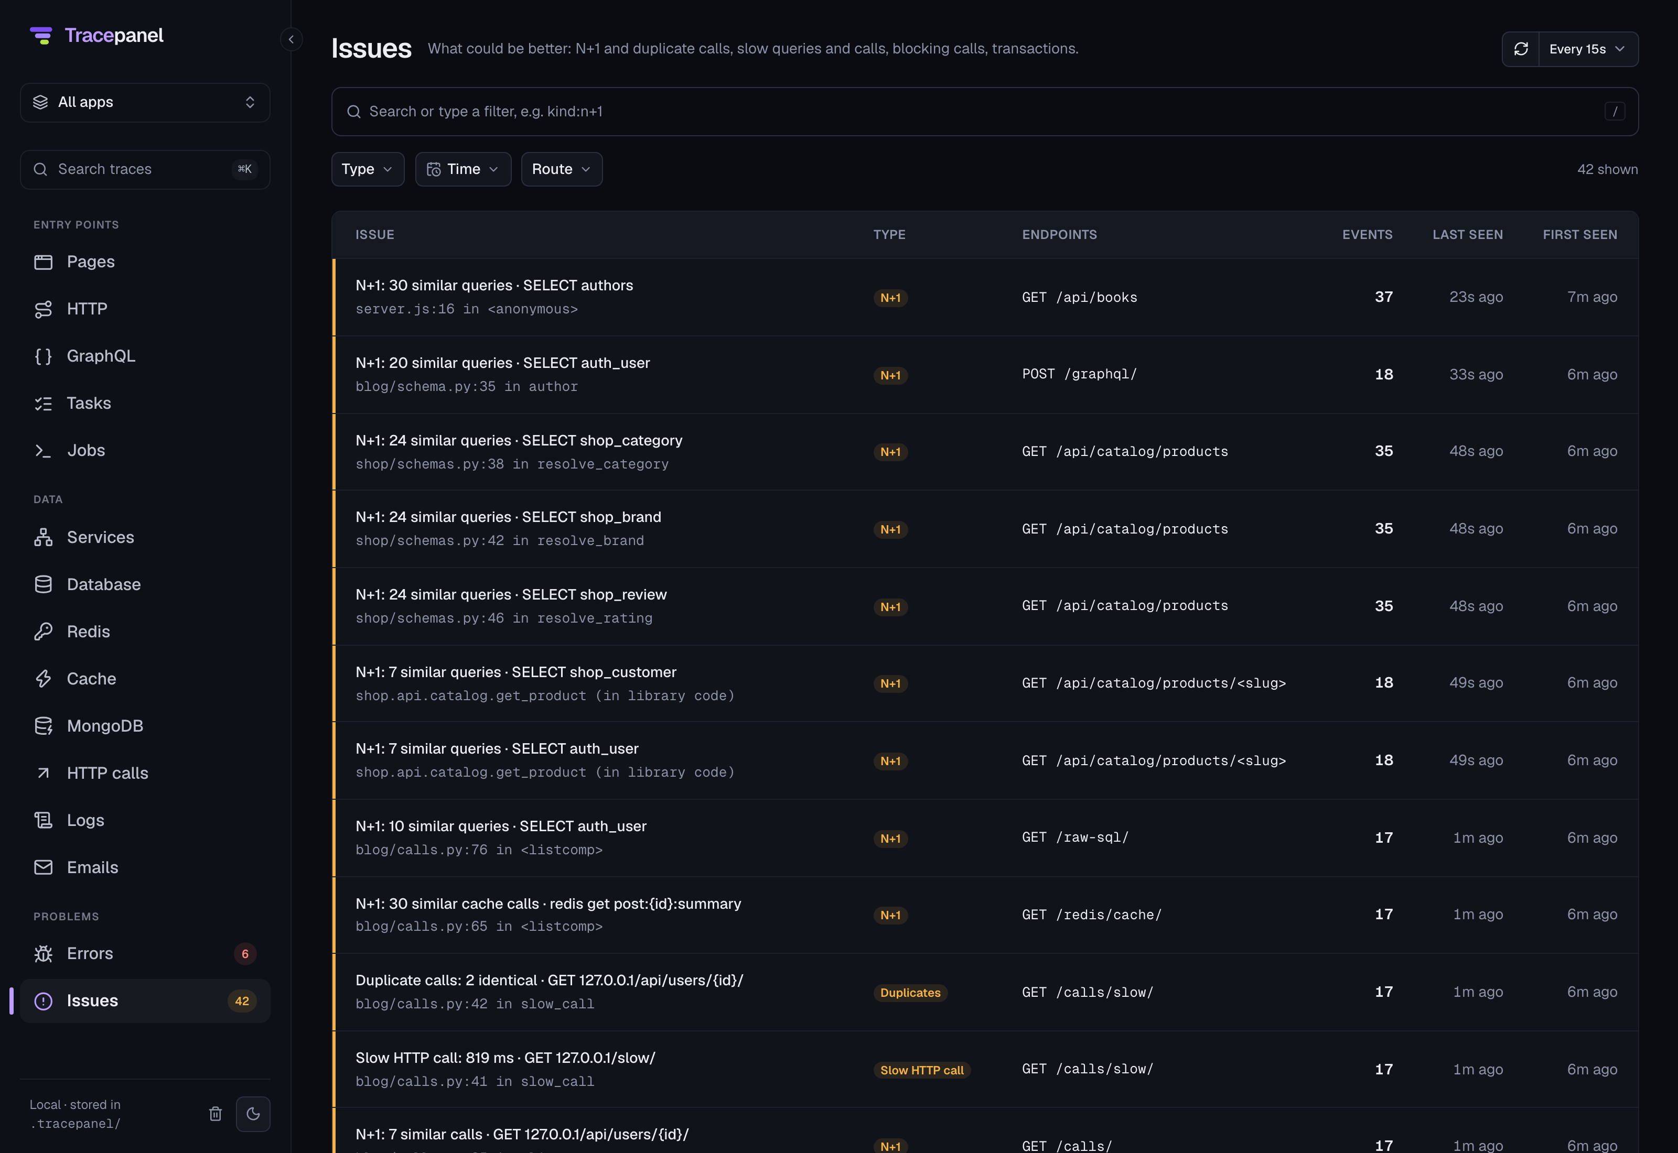Click the FIRST SEEN column header

1580,235
